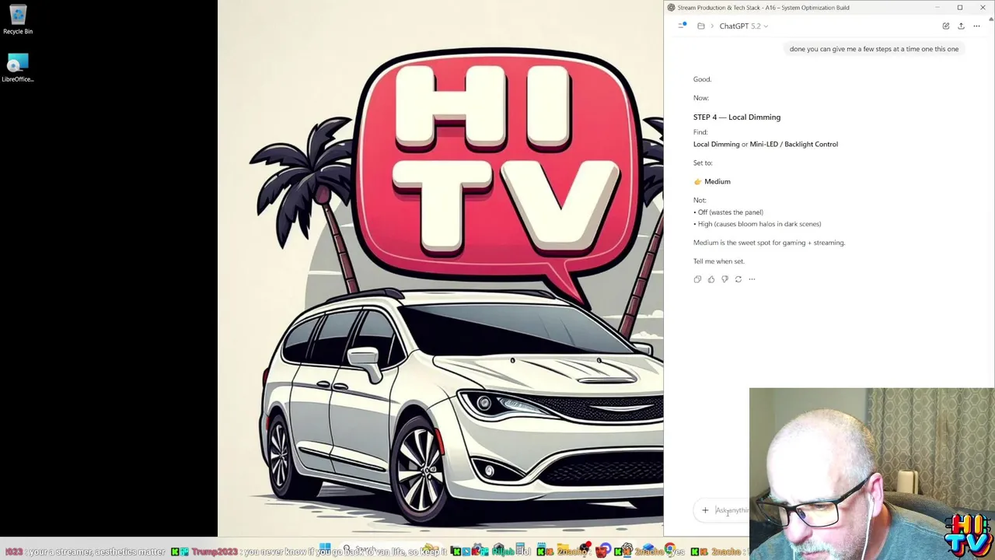Click the 'Tell me when set.' line
The width and height of the screenshot is (995, 560).
click(719, 261)
